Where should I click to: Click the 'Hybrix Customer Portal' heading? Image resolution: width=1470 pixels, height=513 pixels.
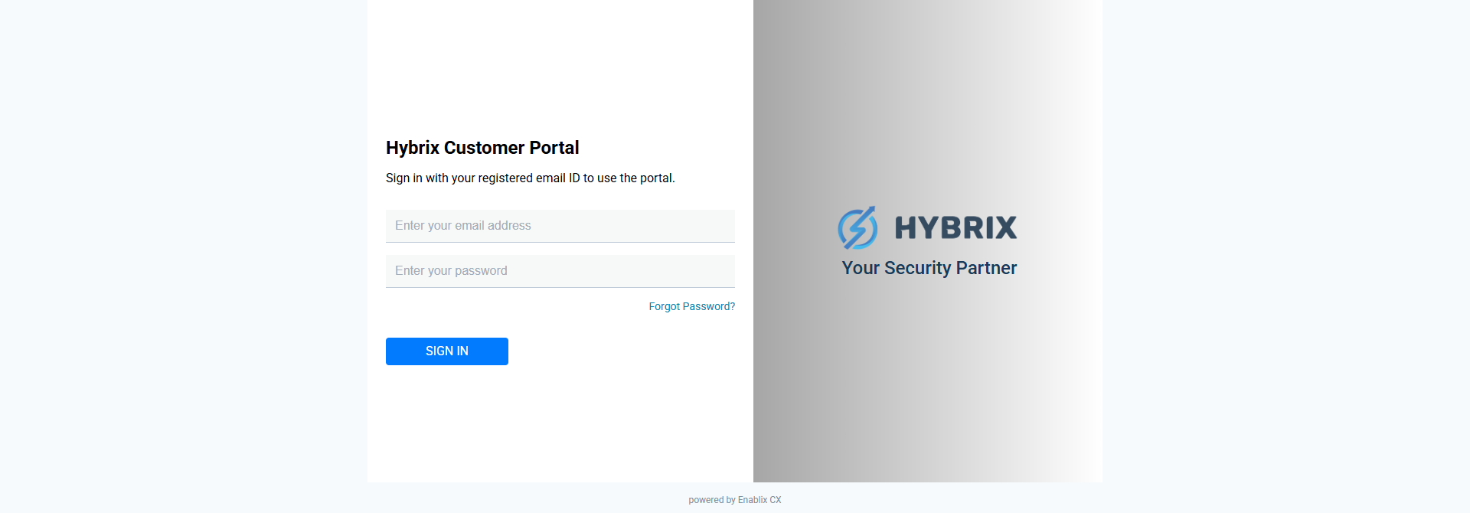tap(482, 148)
